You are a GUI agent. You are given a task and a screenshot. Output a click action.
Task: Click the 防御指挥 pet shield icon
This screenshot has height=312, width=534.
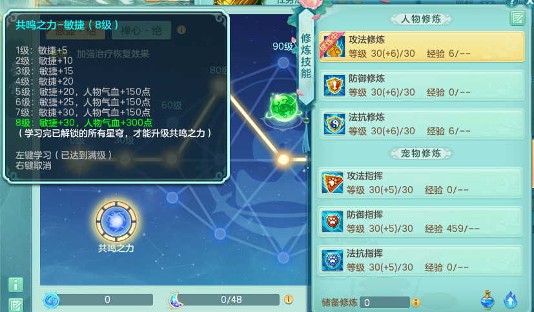click(x=333, y=222)
